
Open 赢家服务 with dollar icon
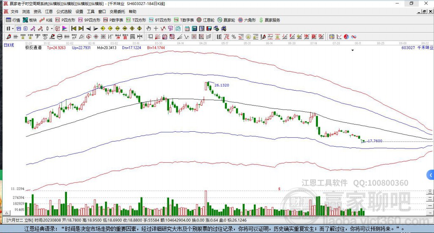click(270, 20)
